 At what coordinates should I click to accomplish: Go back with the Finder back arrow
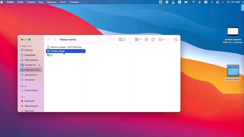coord(49,40)
